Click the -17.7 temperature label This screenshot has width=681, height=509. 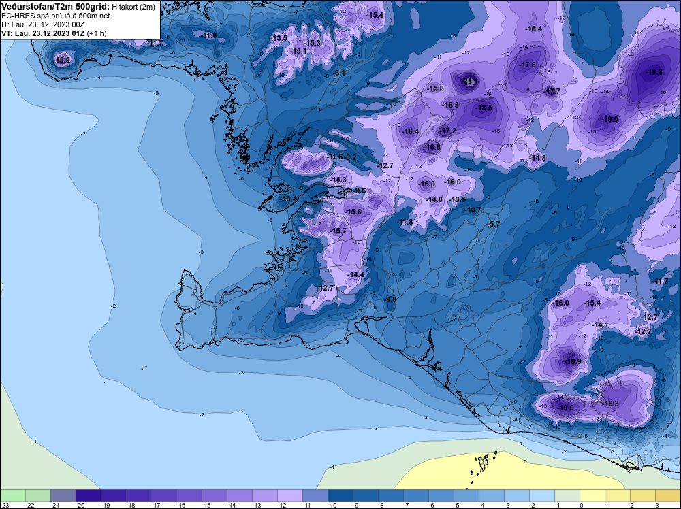tap(552, 92)
